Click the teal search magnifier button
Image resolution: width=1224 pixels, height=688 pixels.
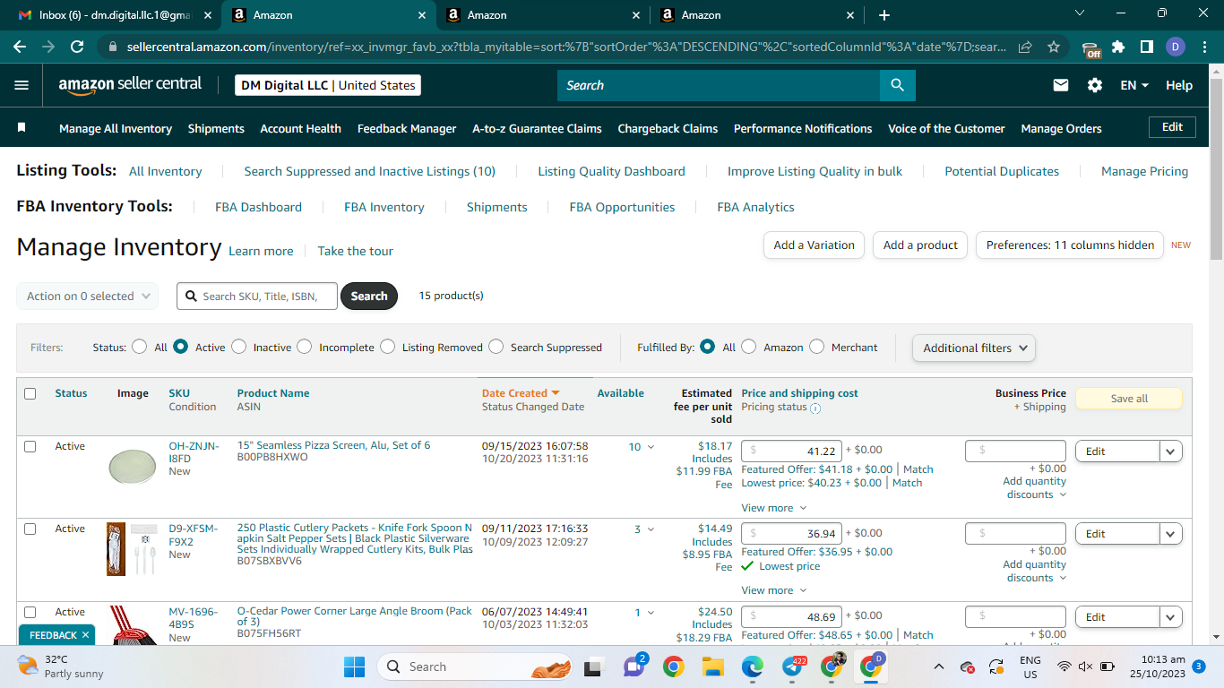pyautogui.click(x=897, y=85)
